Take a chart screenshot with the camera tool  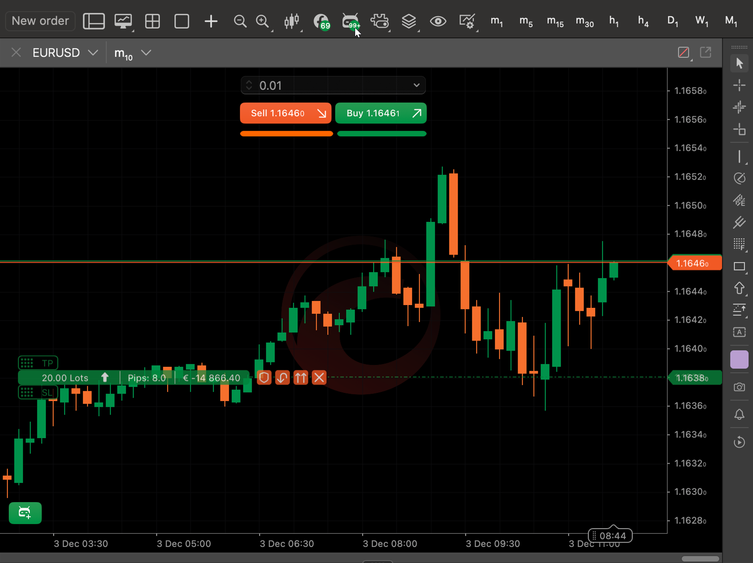[x=739, y=387]
